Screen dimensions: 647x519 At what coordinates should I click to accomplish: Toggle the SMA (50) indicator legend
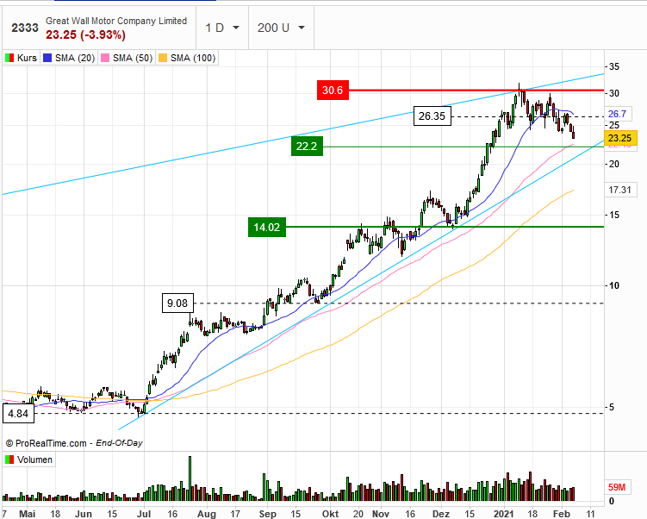[130, 59]
